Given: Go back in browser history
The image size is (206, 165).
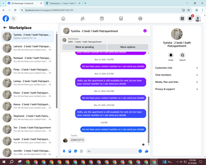Looking at the screenshot, I should pos(4,10).
